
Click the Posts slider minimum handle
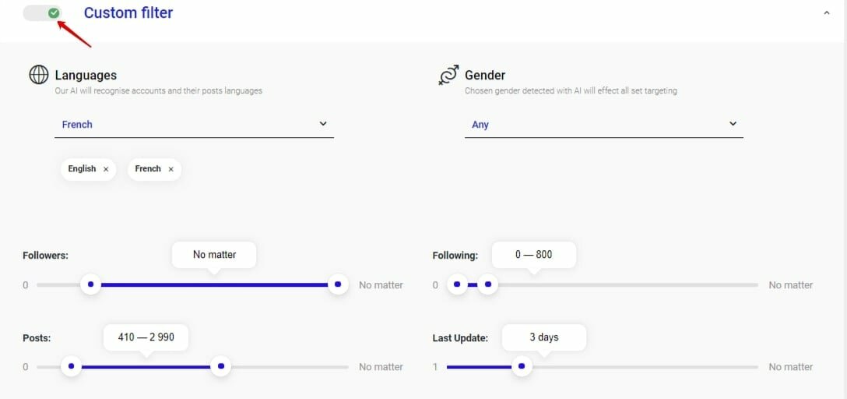pyautogui.click(x=72, y=366)
